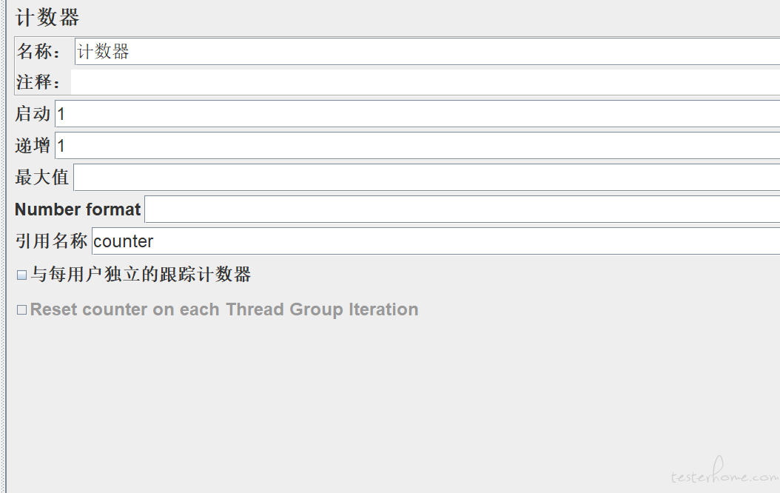Focus the Number format input box
The image size is (780, 493).
462,209
